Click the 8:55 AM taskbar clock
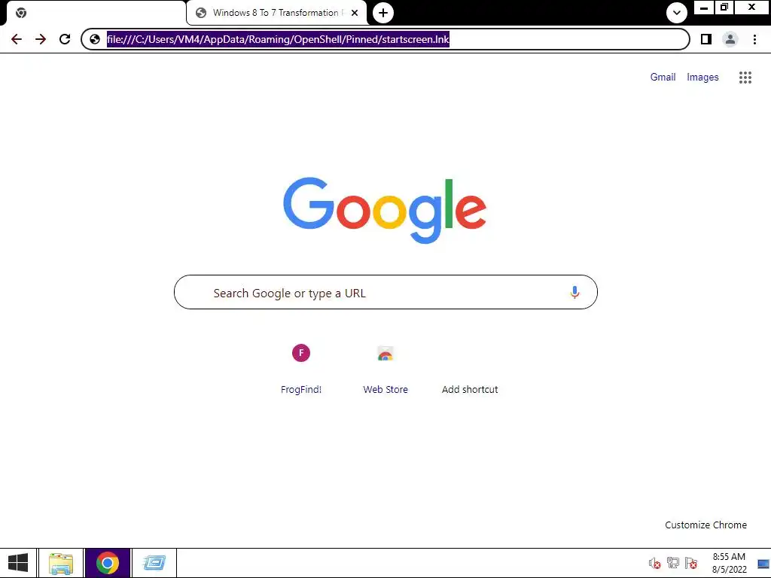The image size is (771, 578). click(729, 557)
